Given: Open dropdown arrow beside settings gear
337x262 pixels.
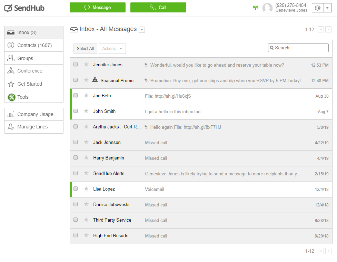Looking at the screenshot, I should click(x=327, y=8).
